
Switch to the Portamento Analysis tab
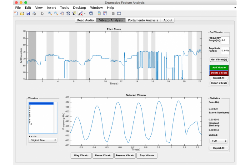[x=143, y=20]
